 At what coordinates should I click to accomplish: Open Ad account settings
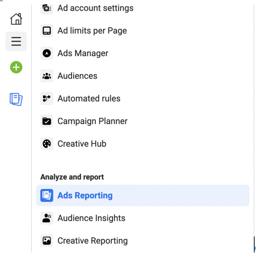click(95, 8)
